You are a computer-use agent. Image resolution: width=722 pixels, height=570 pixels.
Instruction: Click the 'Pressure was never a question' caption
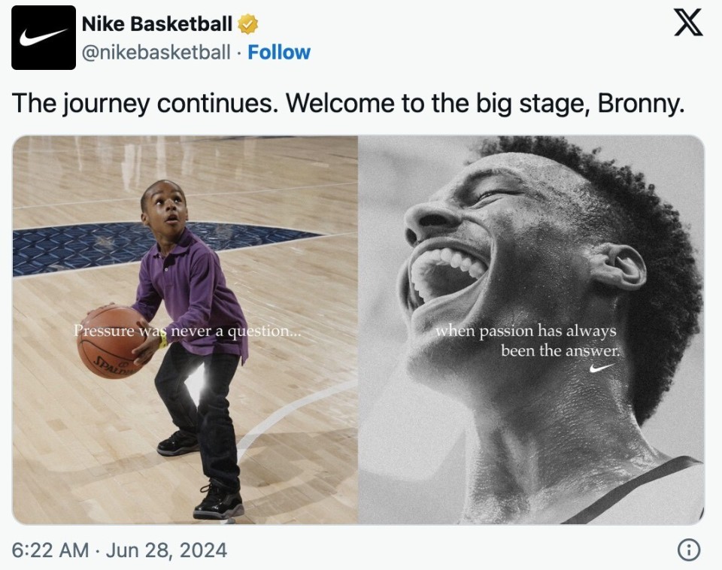(187, 331)
